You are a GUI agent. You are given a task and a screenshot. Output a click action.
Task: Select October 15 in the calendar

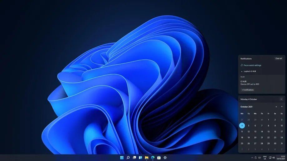[268, 131]
